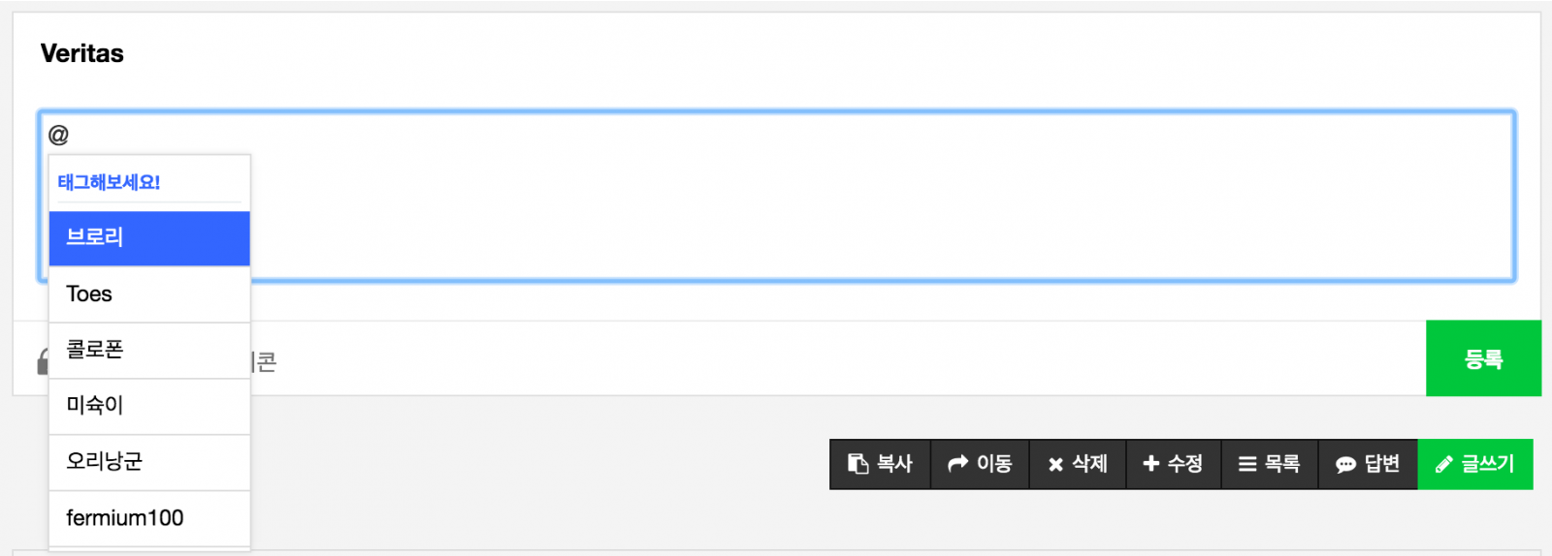
Task: Tag user fermium100 from the dropdown
Action: [149, 518]
